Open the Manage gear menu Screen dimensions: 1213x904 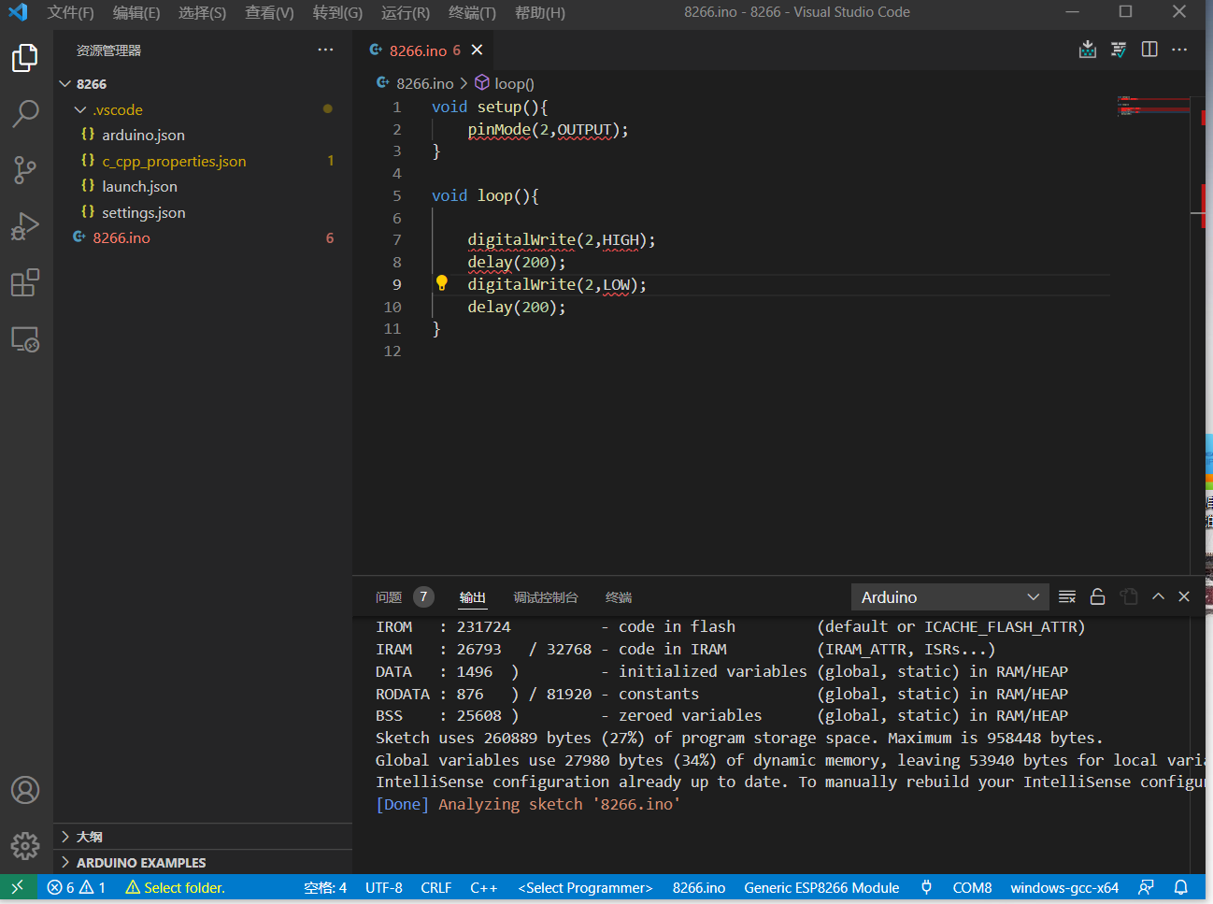click(x=25, y=846)
